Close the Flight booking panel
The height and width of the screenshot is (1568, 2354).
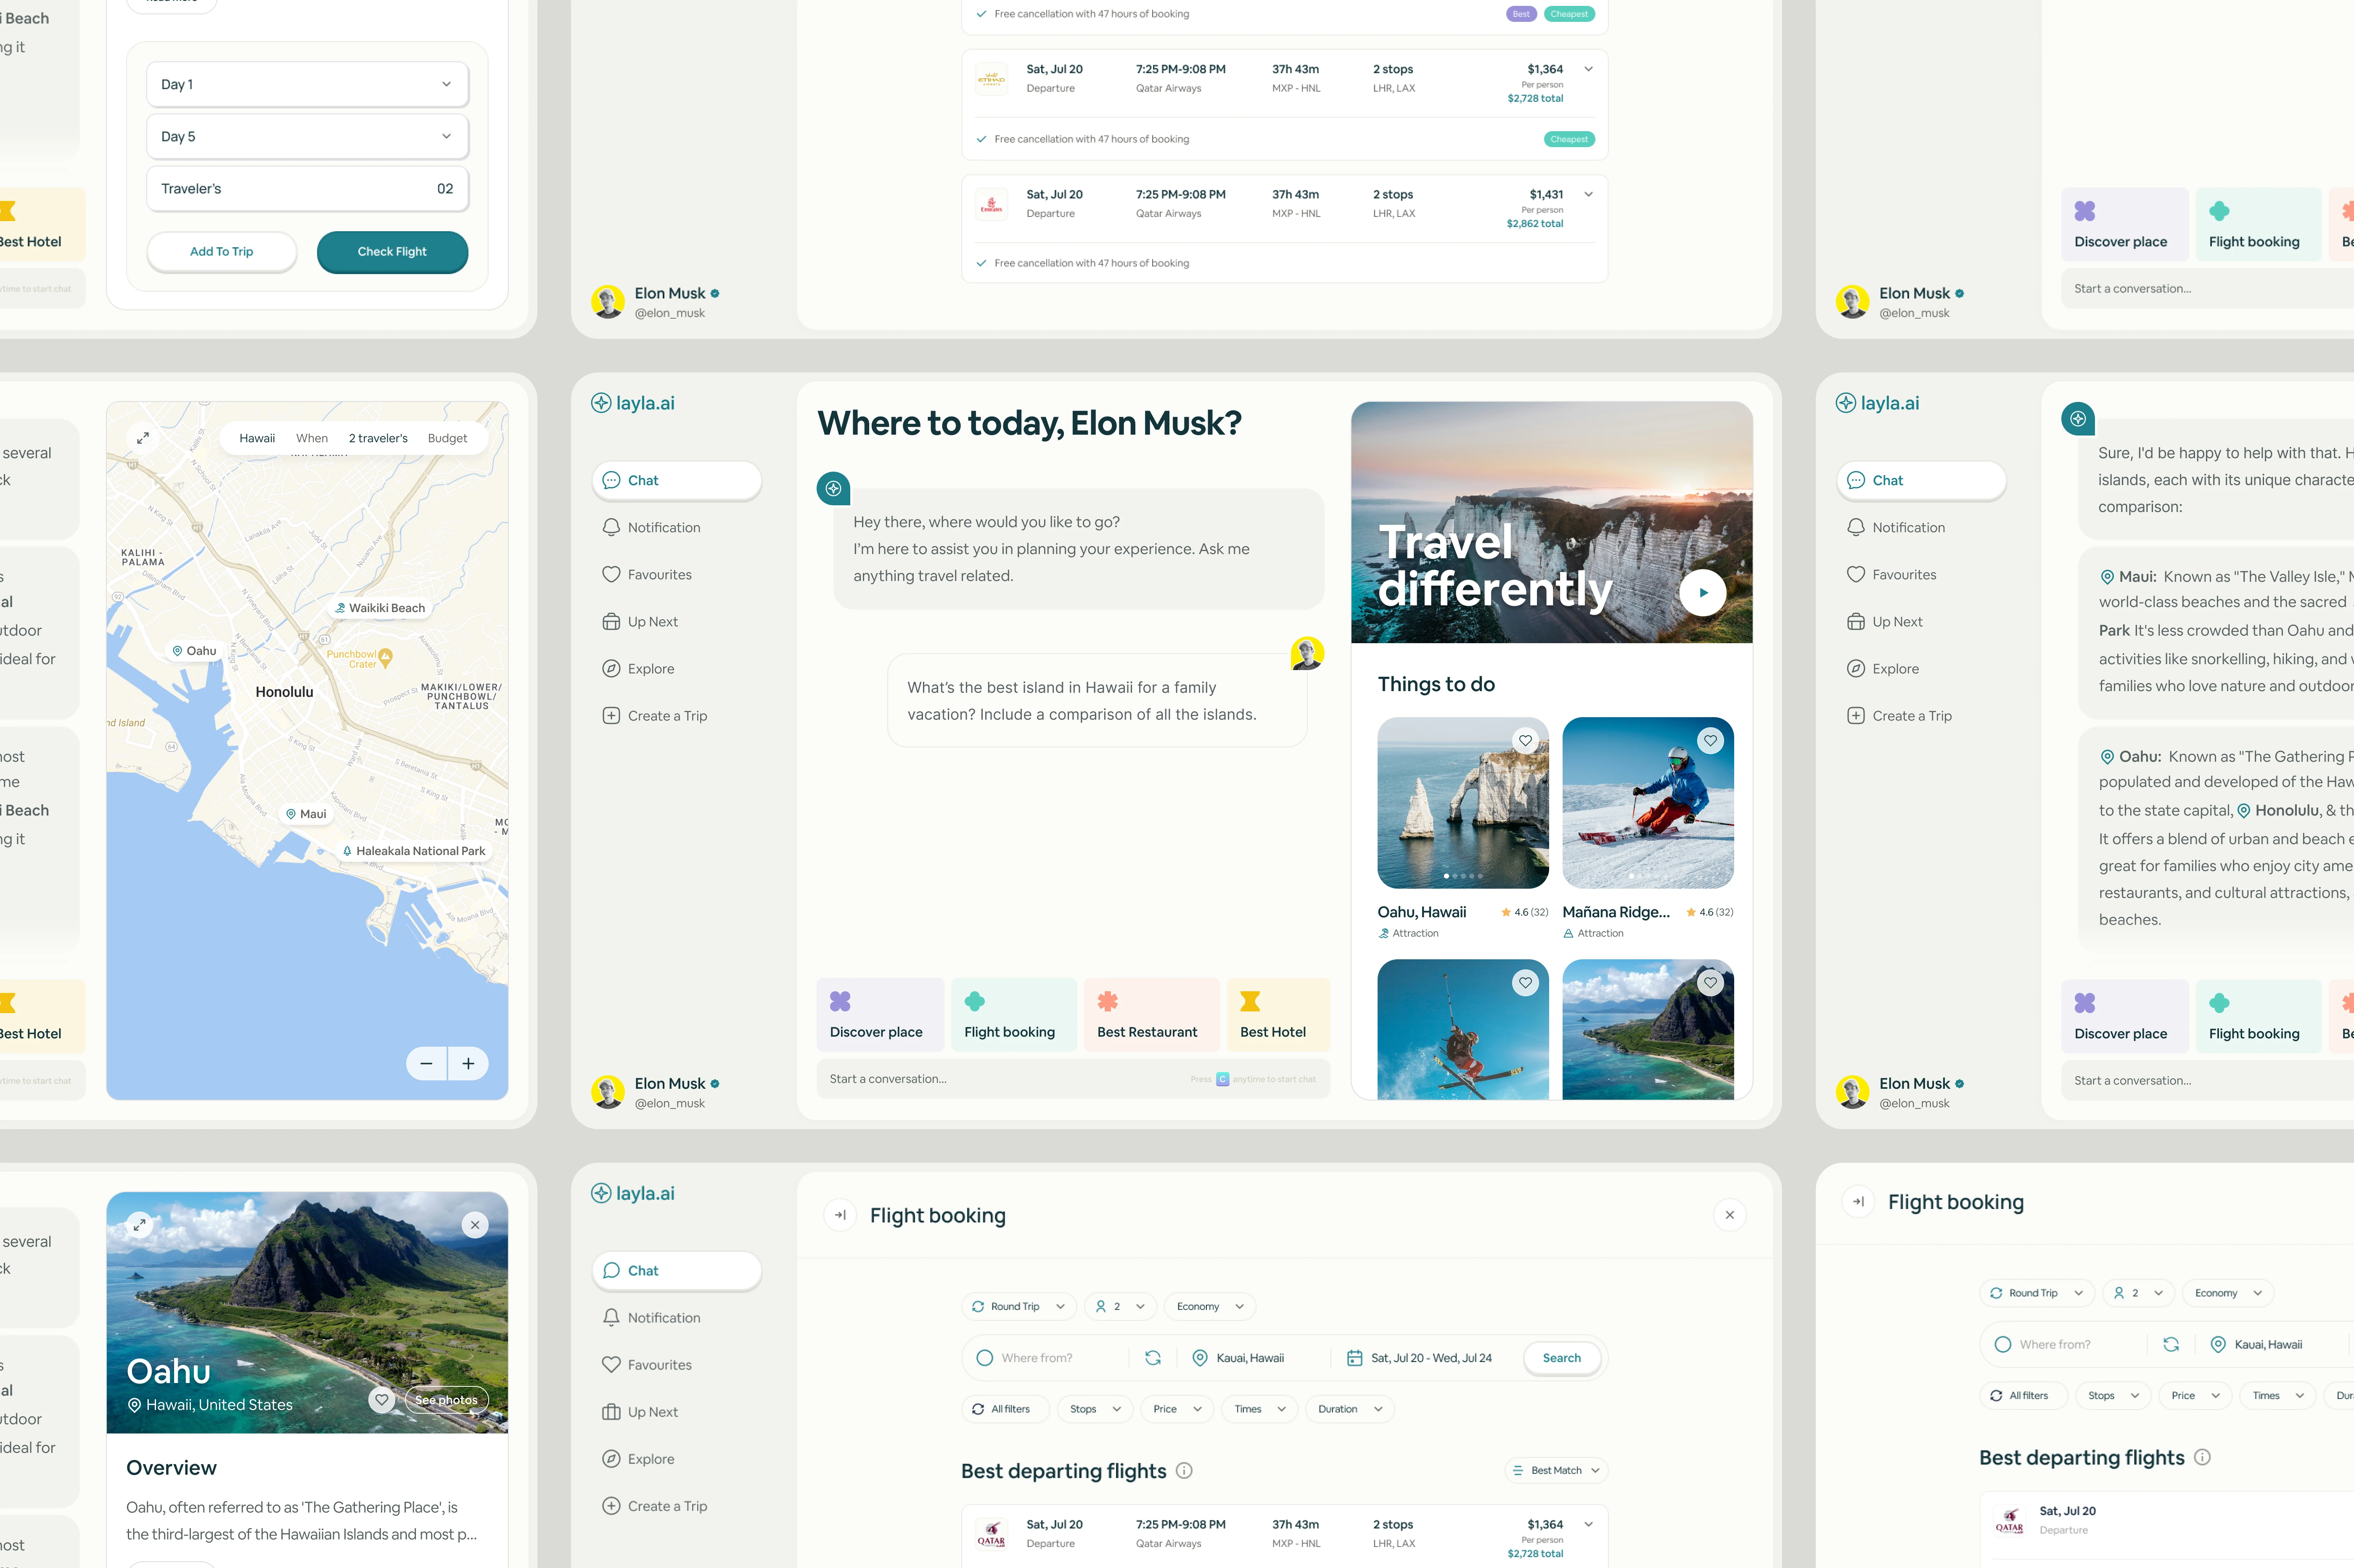click(x=1729, y=1215)
